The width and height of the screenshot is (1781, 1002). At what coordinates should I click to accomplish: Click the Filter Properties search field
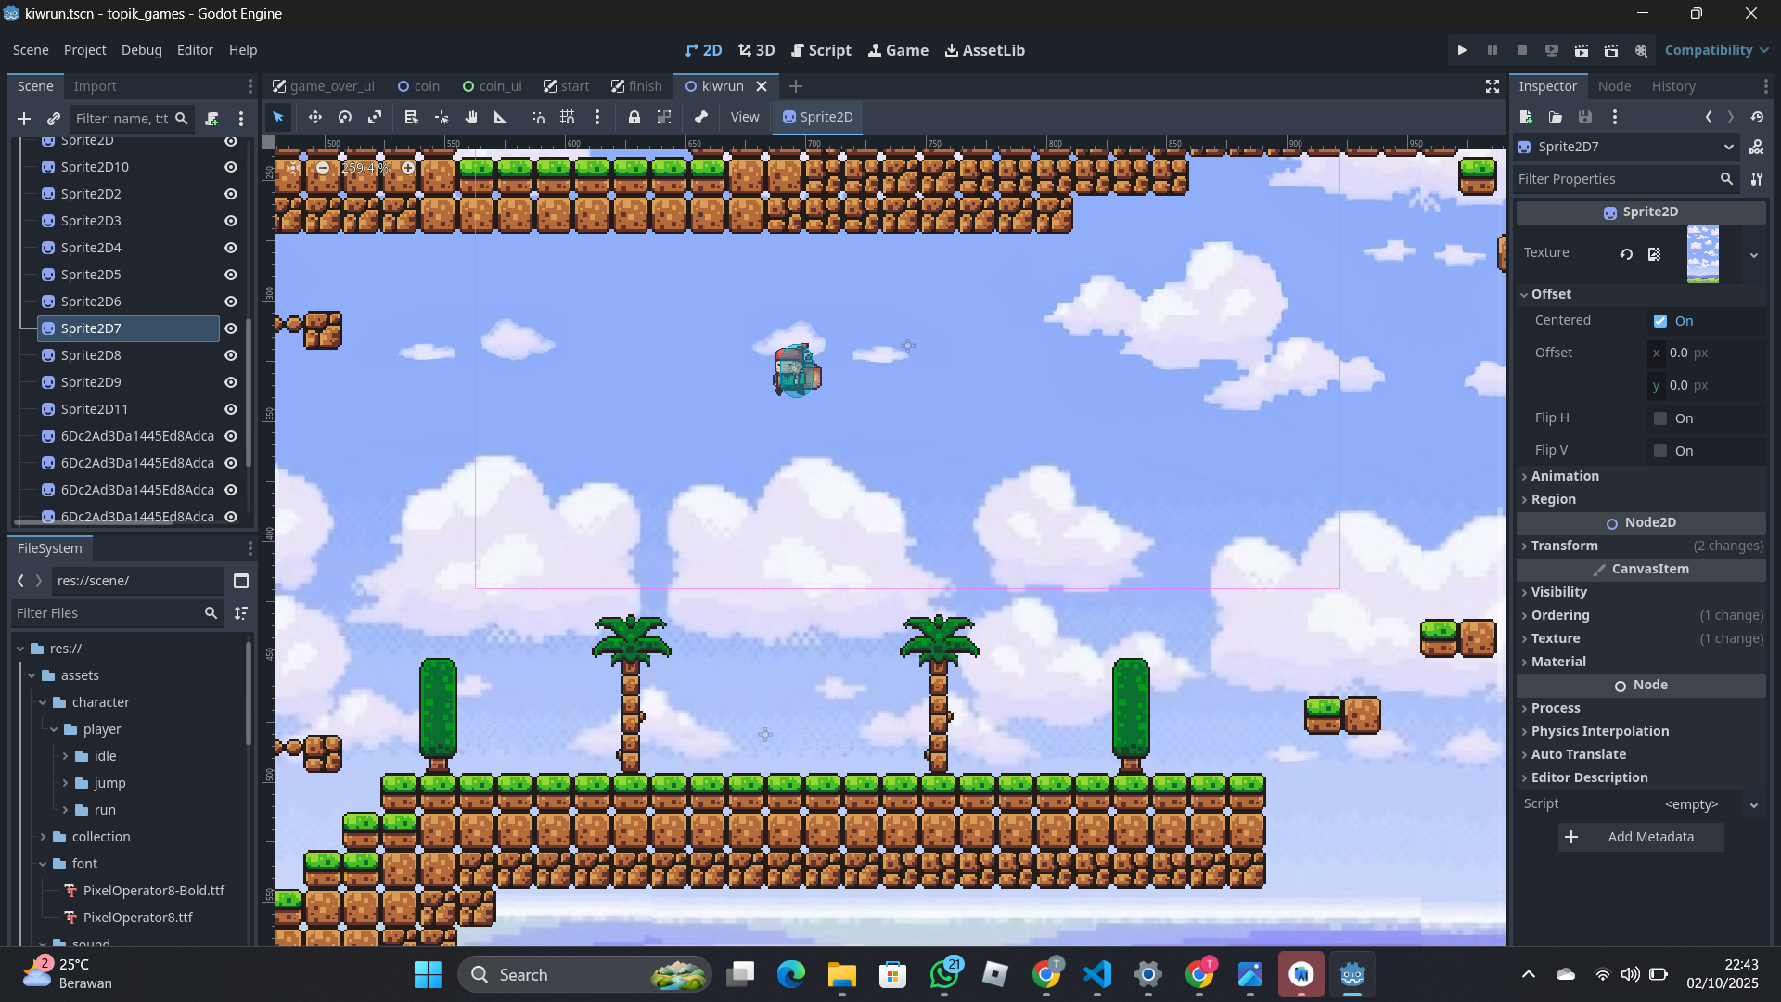coord(1614,179)
